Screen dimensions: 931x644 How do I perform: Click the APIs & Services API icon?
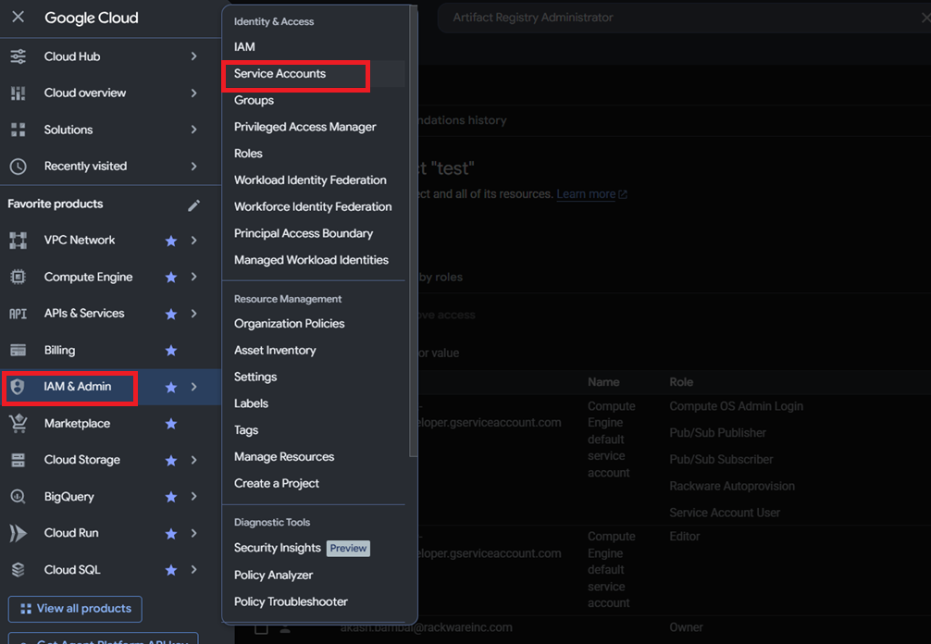(x=19, y=314)
